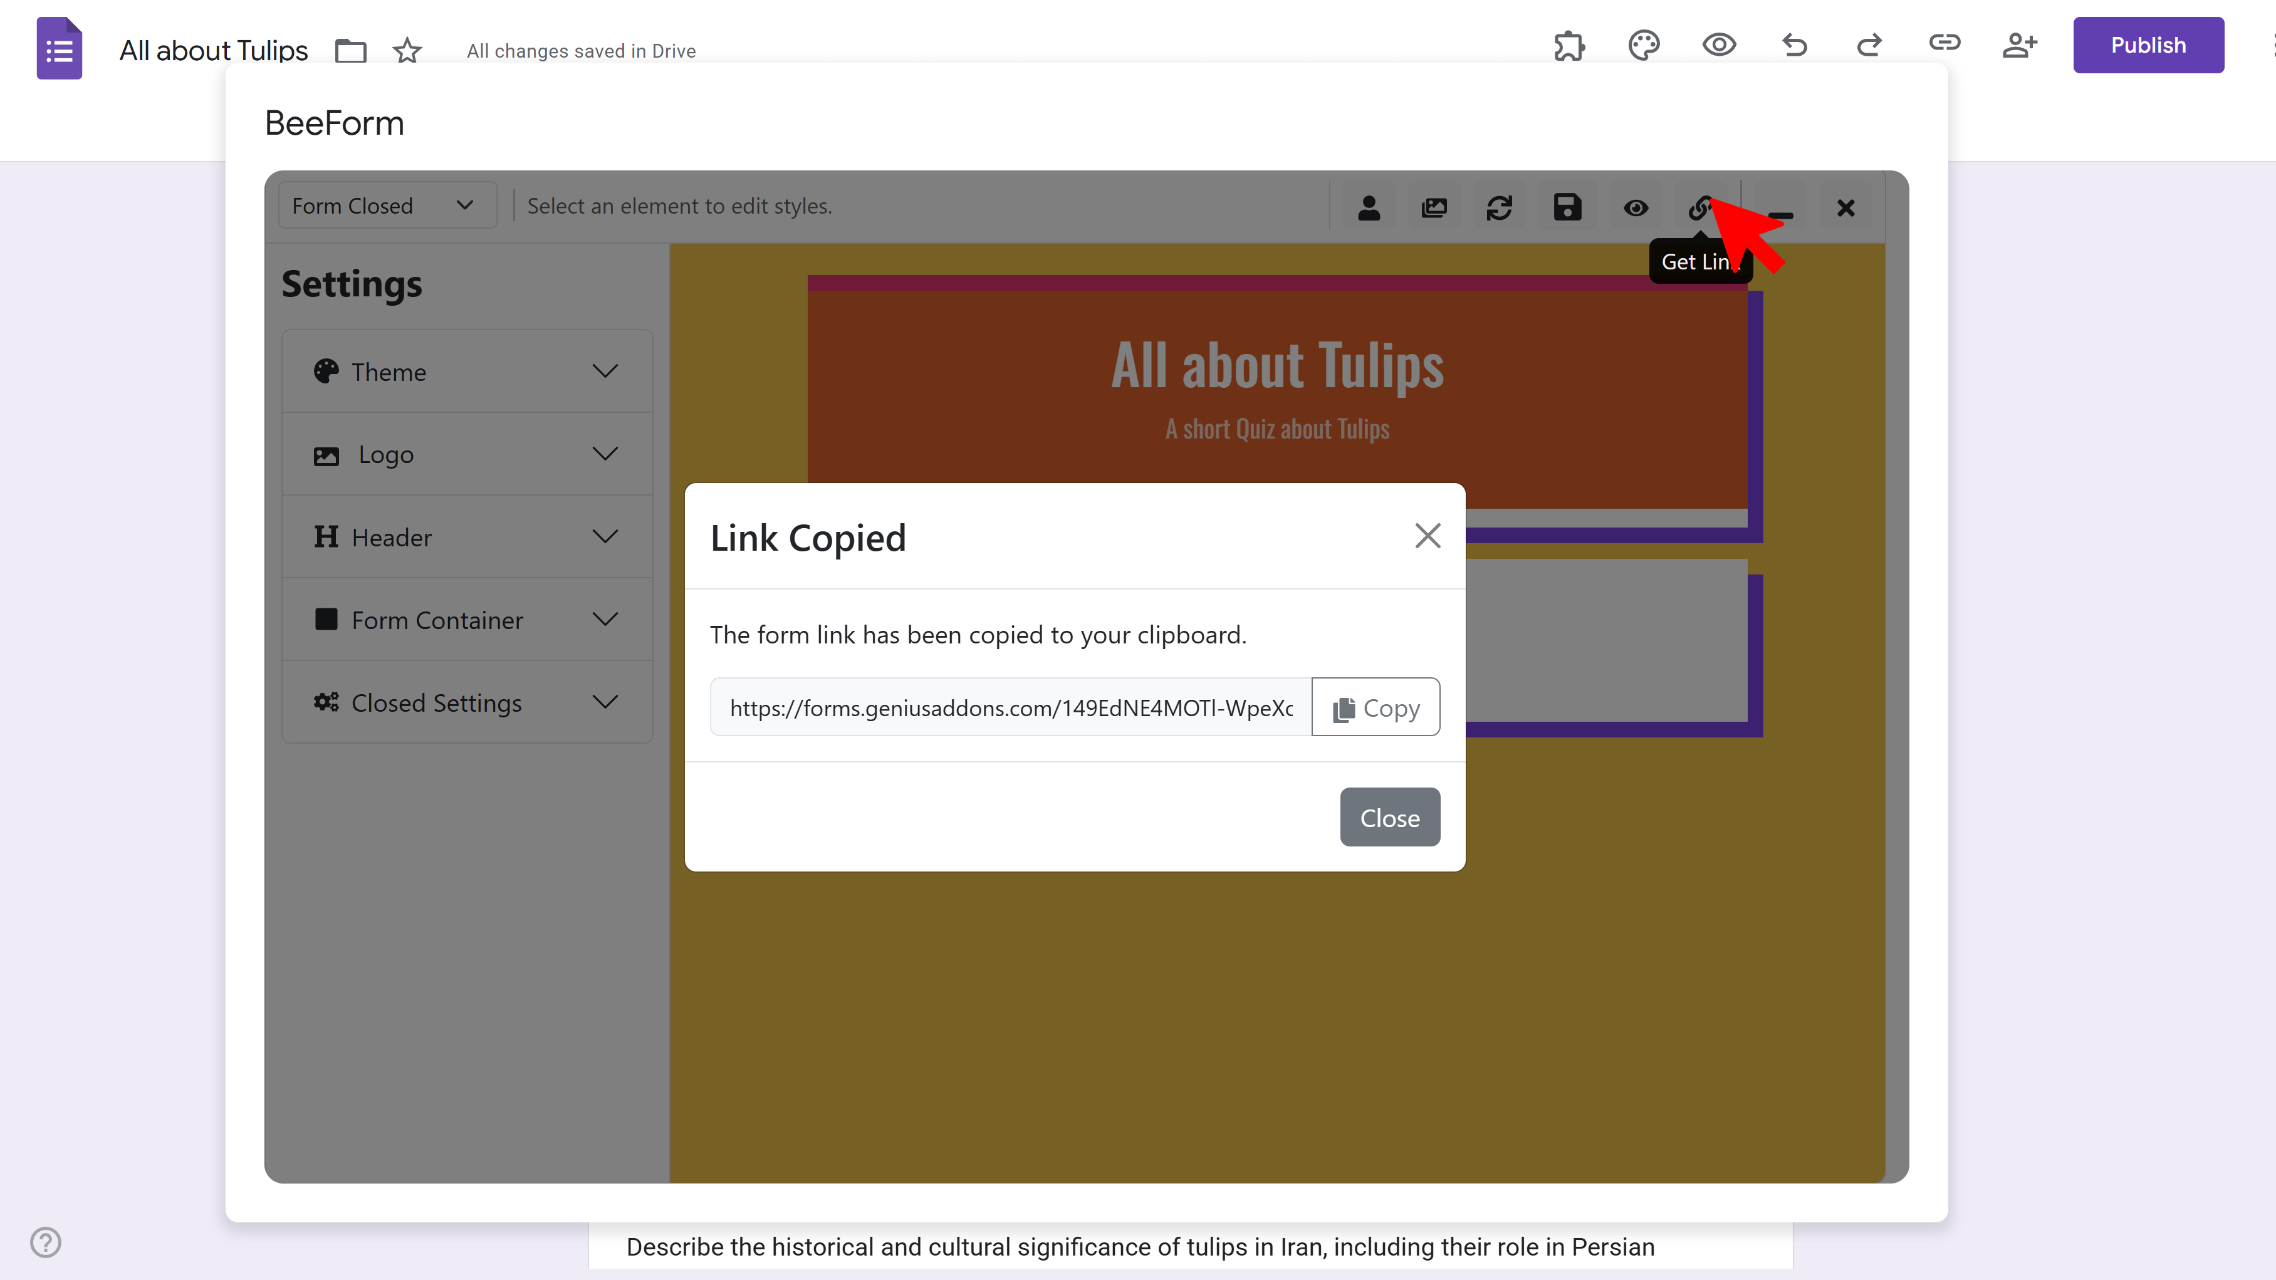Close the Link Copied dialog with Close button
2276x1280 pixels.
[1389, 816]
